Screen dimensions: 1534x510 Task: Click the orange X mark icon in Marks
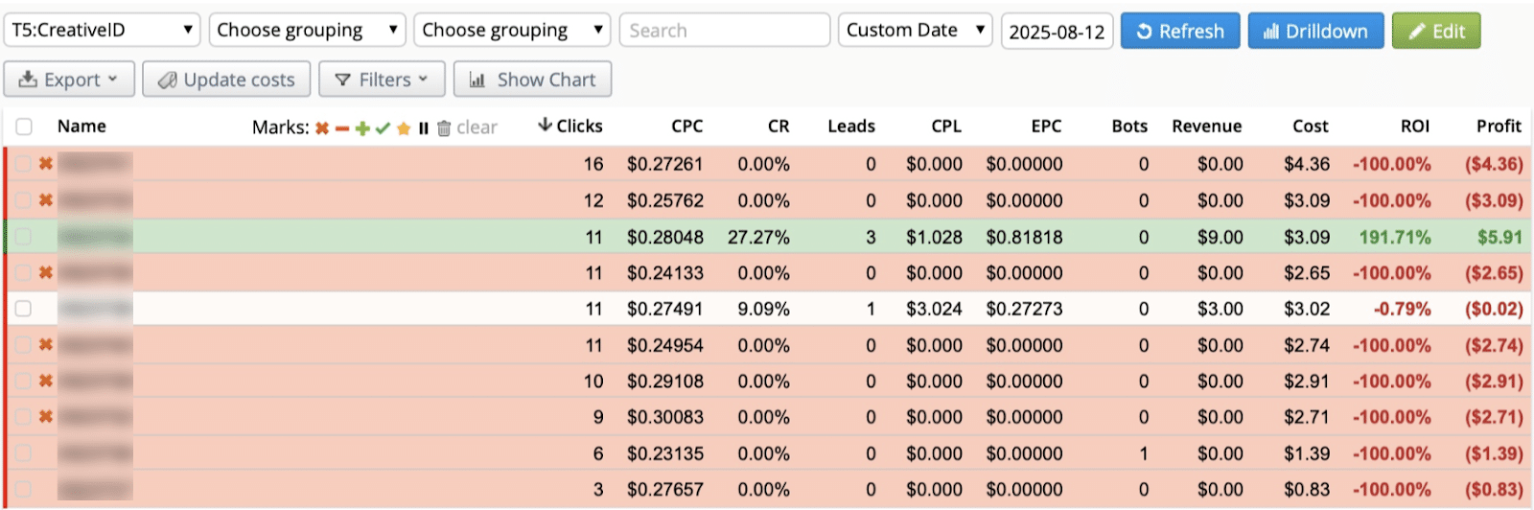coord(322,128)
